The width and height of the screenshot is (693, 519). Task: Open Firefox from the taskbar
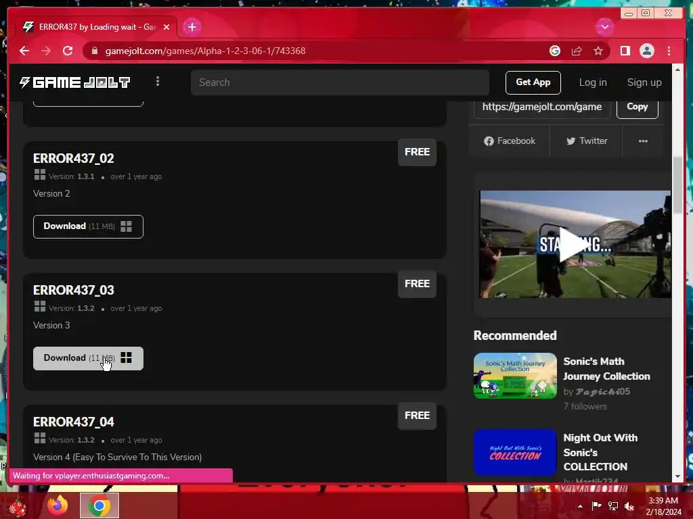pos(58,505)
